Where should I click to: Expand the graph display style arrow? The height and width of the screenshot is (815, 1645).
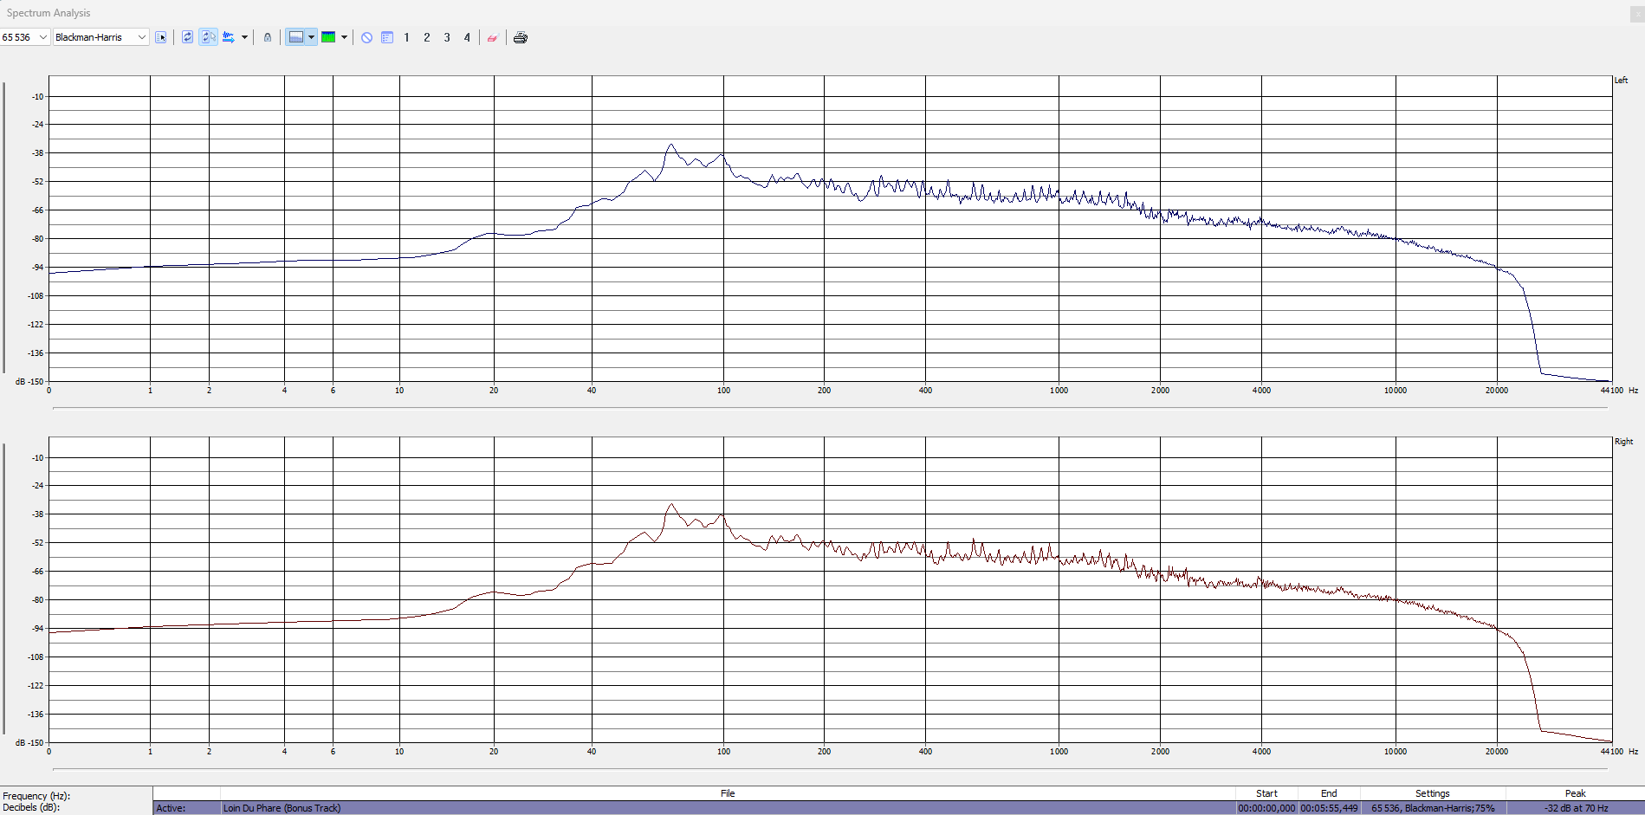(311, 37)
